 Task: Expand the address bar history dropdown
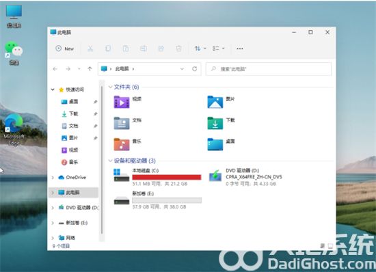click(x=182, y=69)
